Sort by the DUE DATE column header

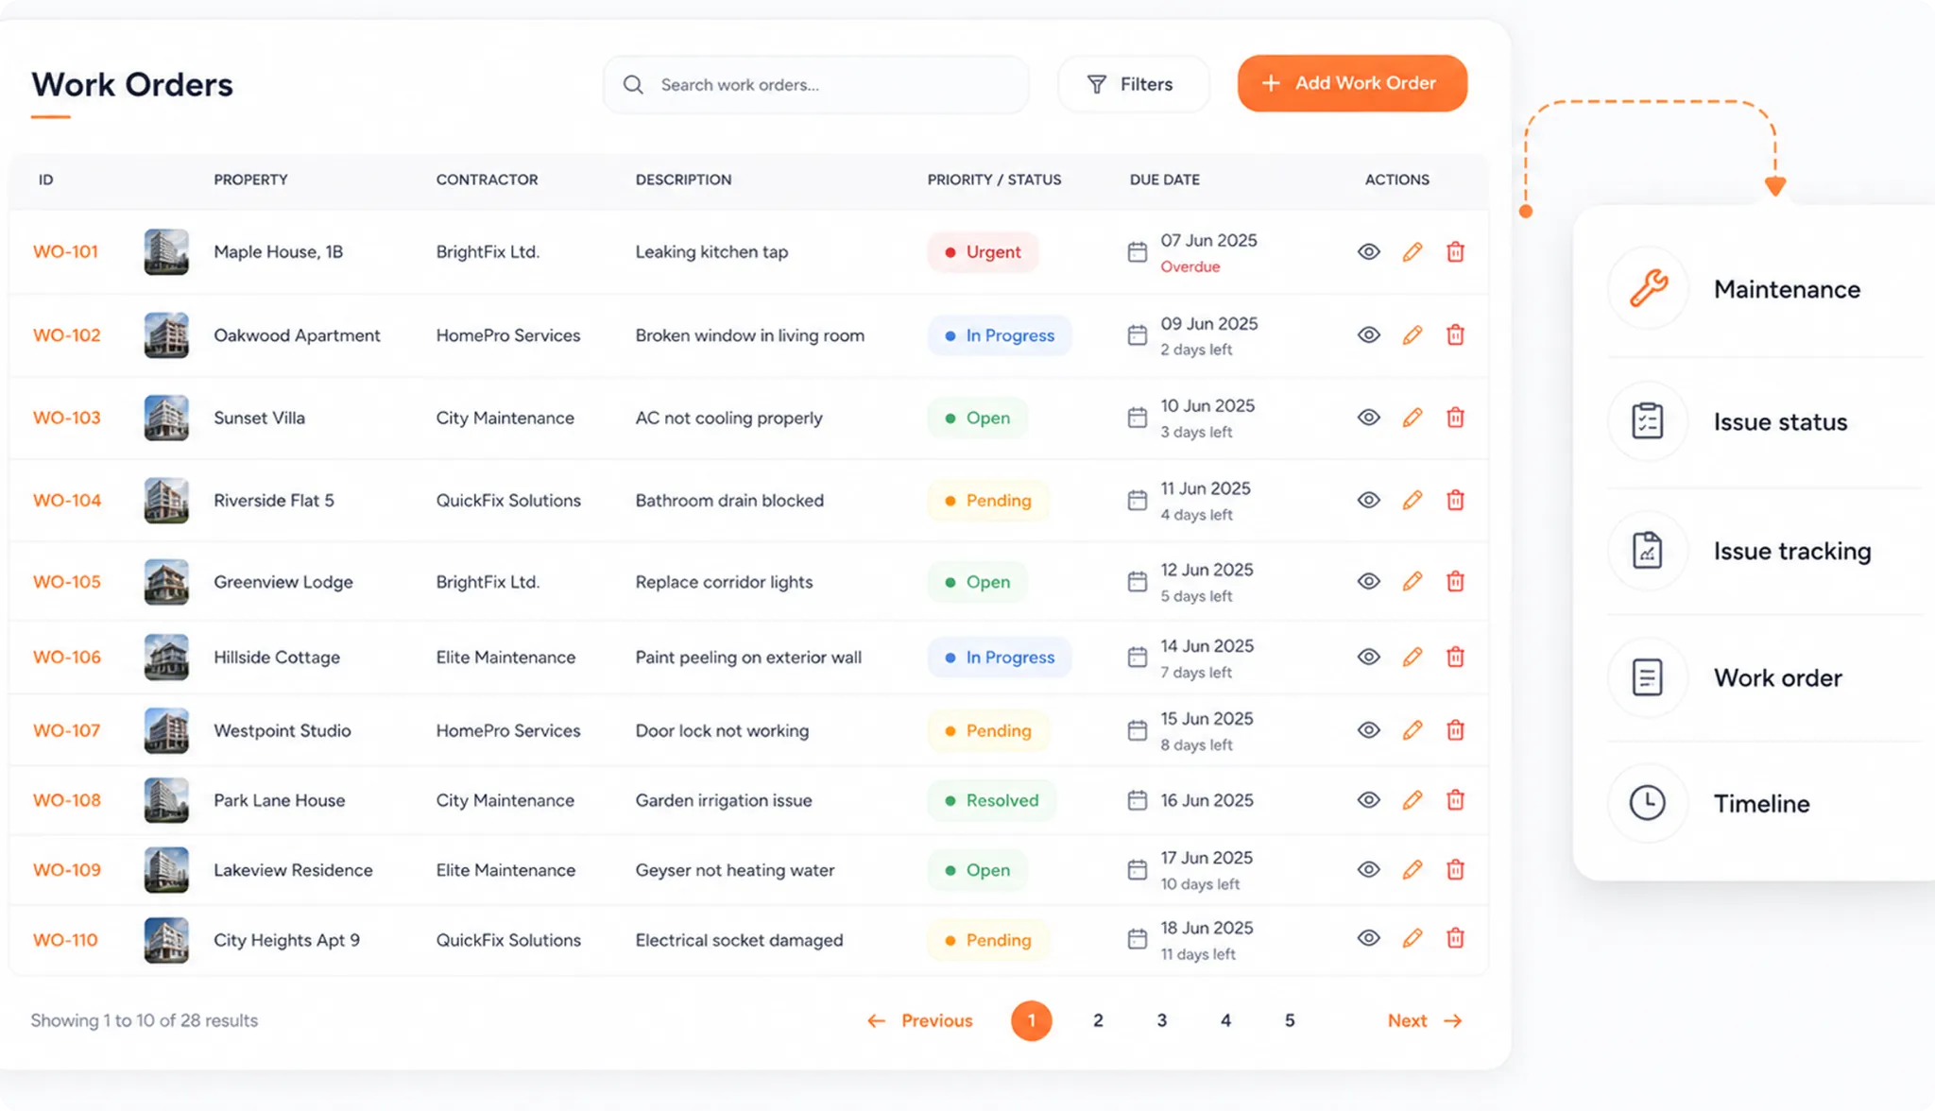[x=1165, y=179]
